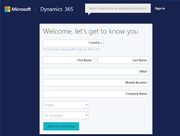Open the Country dropdown

73,43
